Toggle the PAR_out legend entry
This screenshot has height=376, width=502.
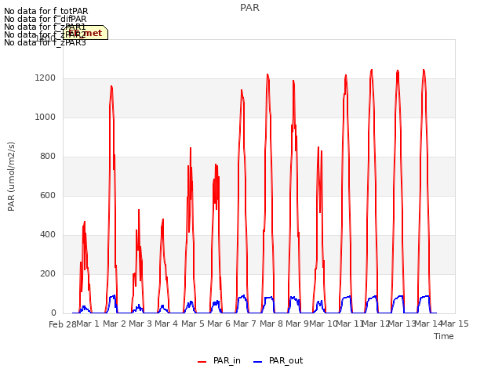pos(278,360)
